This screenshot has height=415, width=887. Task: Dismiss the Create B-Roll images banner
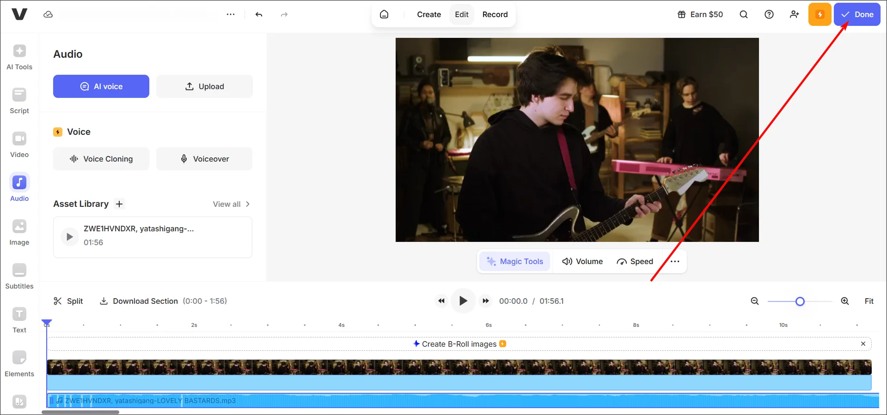(863, 344)
